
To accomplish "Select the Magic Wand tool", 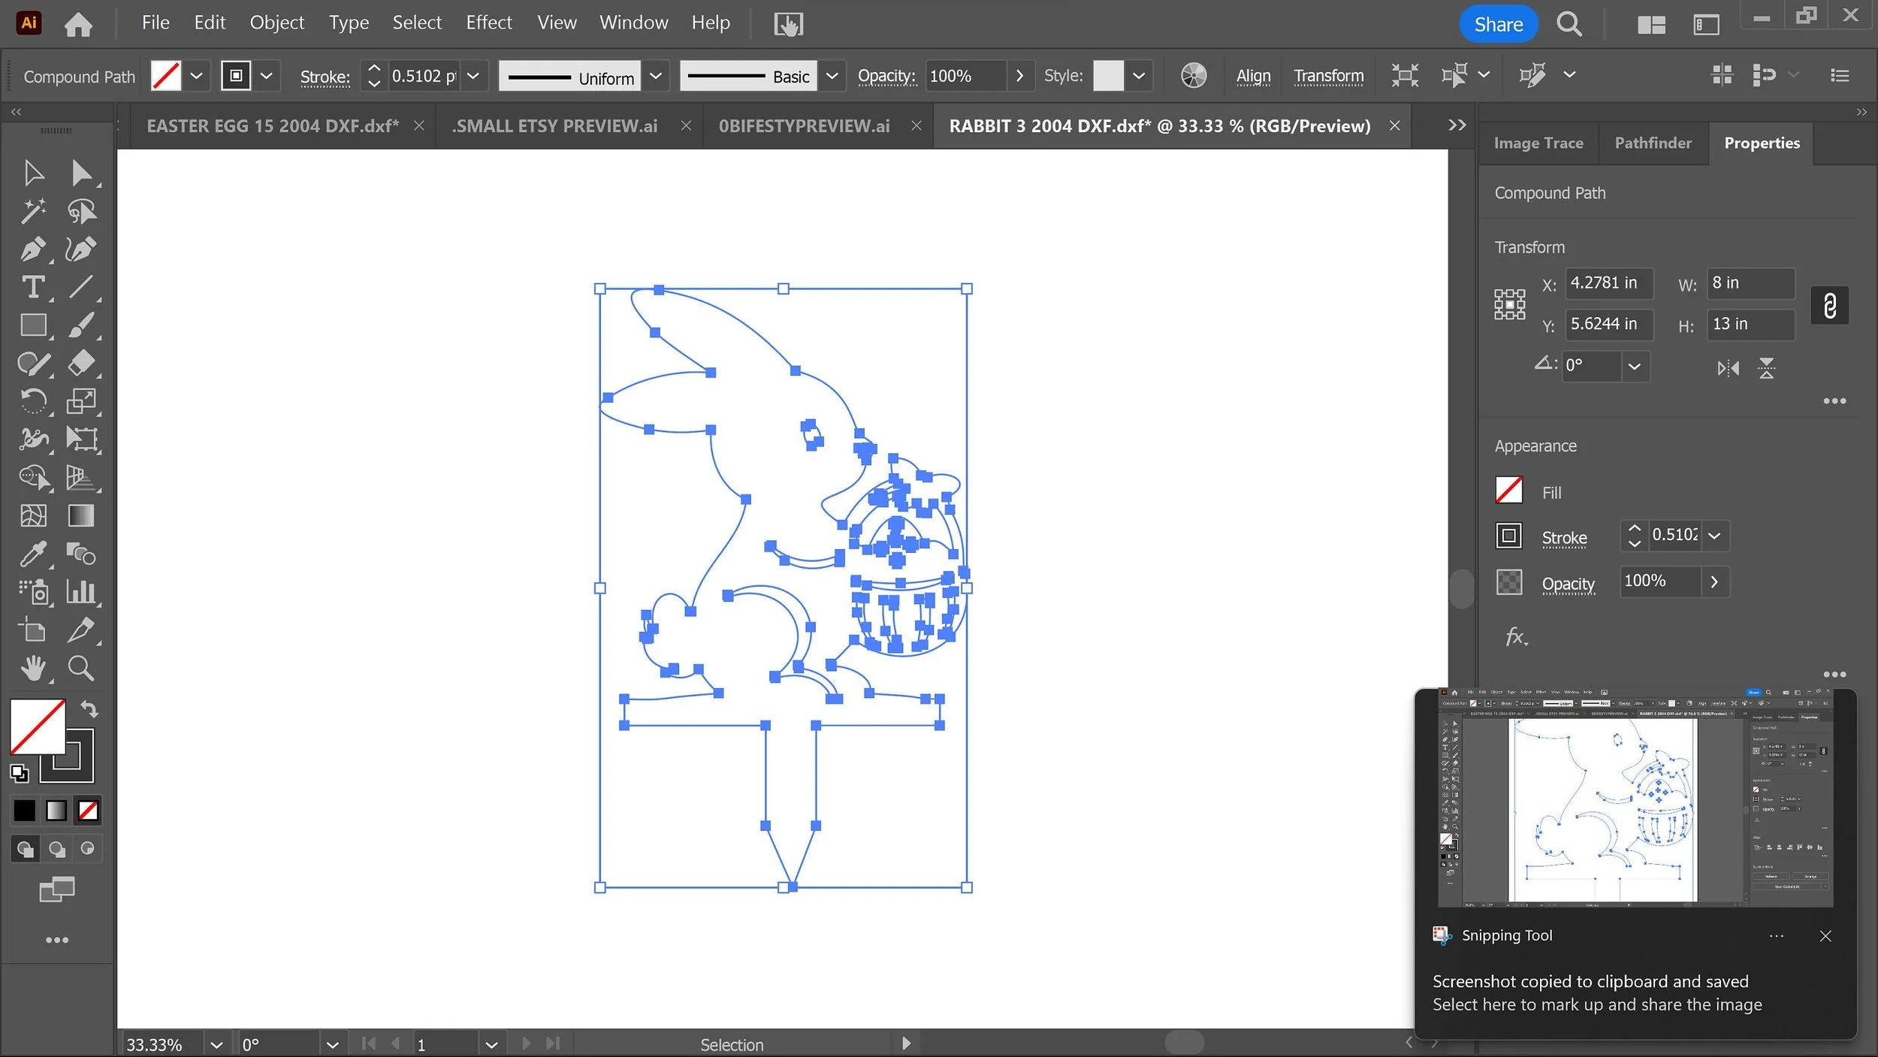I will (x=32, y=211).
